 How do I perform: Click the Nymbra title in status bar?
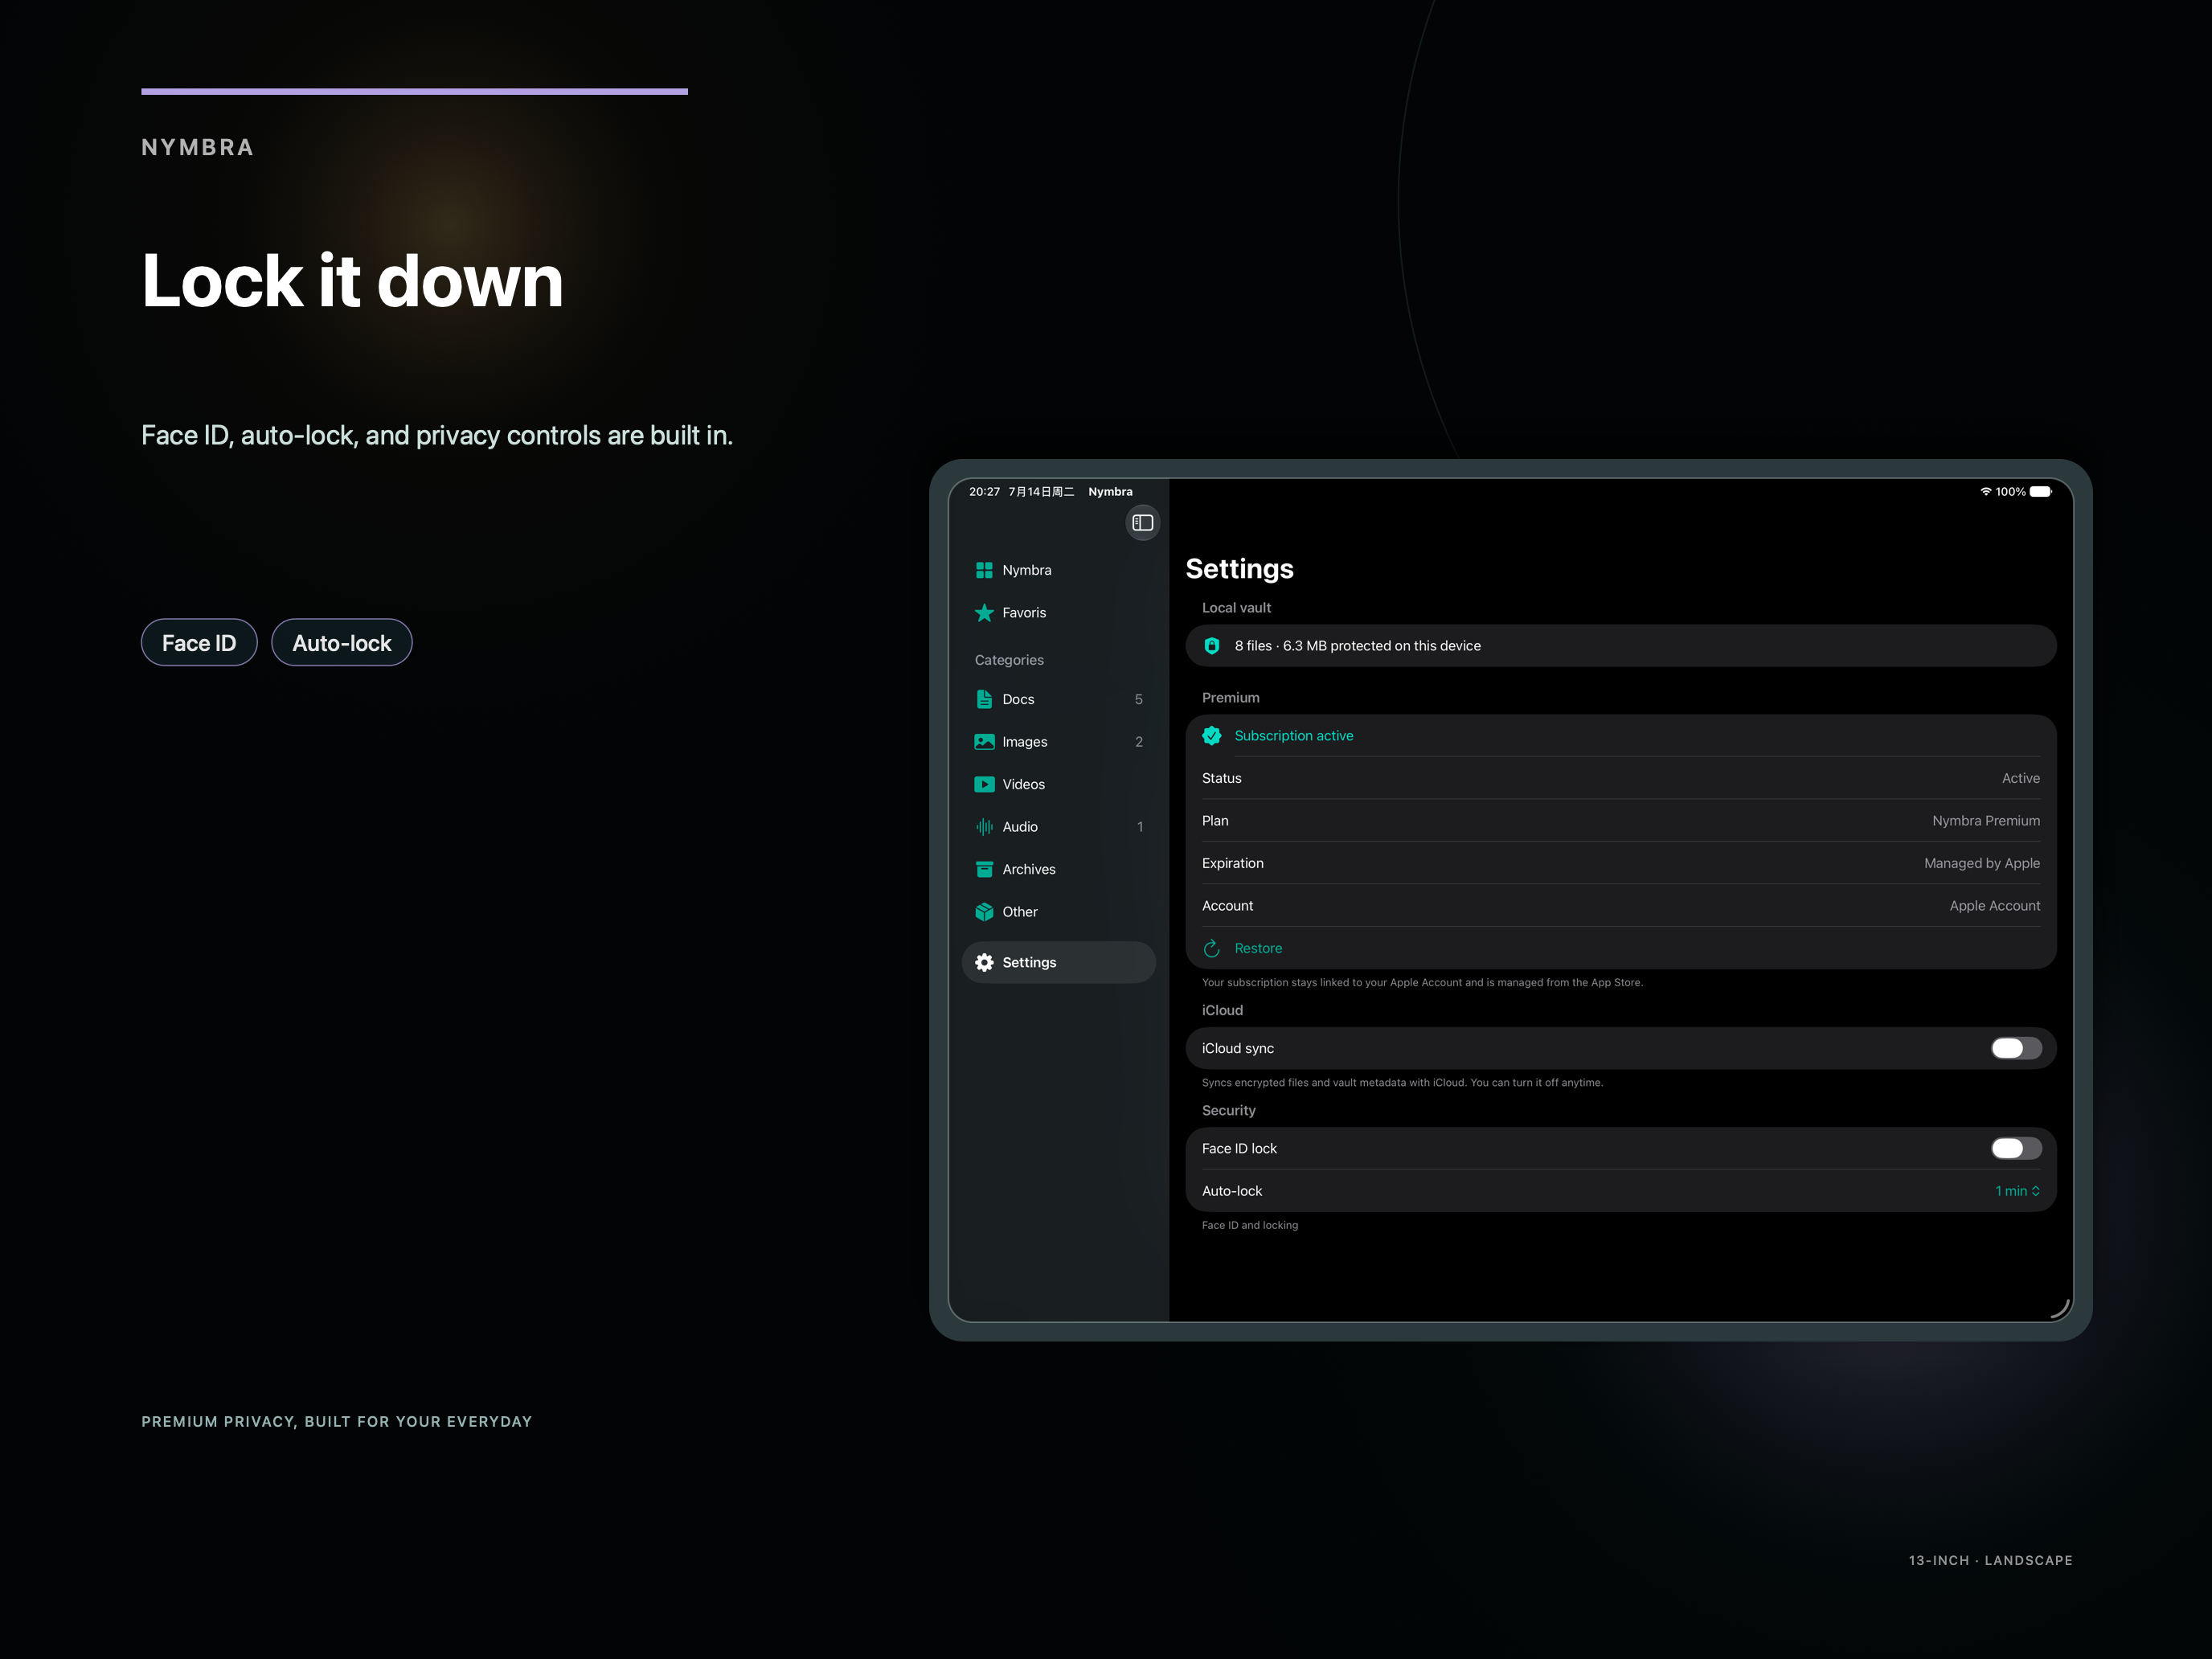(x=1110, y=491)
